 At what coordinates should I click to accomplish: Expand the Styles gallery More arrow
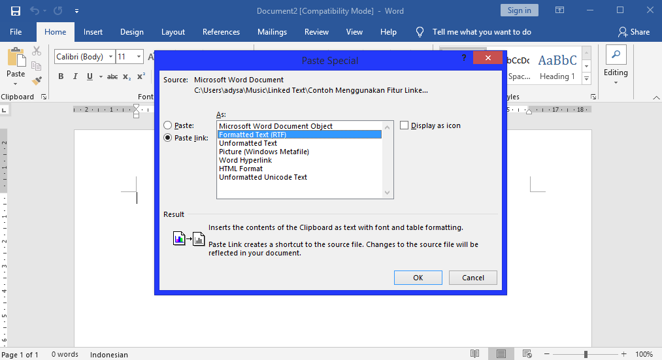pyautogui.click(x=586, y=78)
